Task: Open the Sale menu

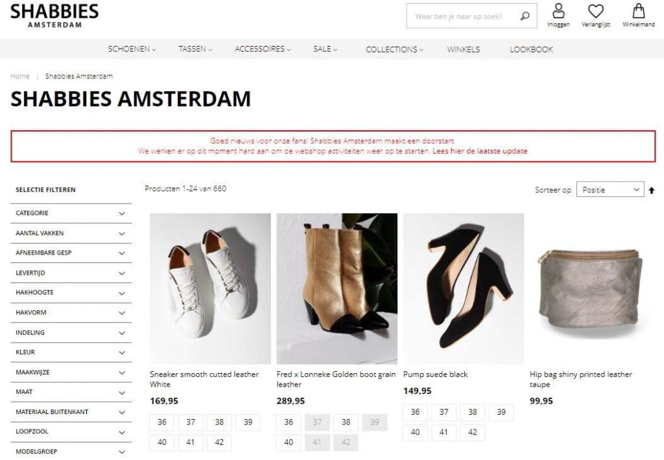Action: (325, 49)
